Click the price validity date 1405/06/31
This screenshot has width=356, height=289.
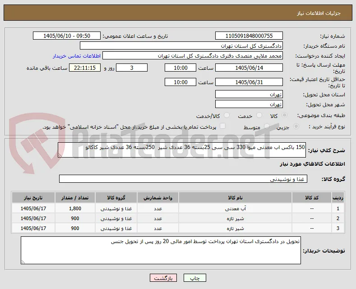[249, 82]
